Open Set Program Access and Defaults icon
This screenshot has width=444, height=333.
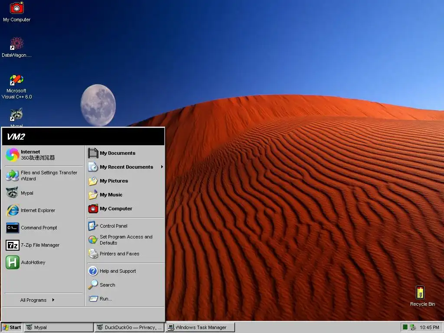[x=93, y=240]
